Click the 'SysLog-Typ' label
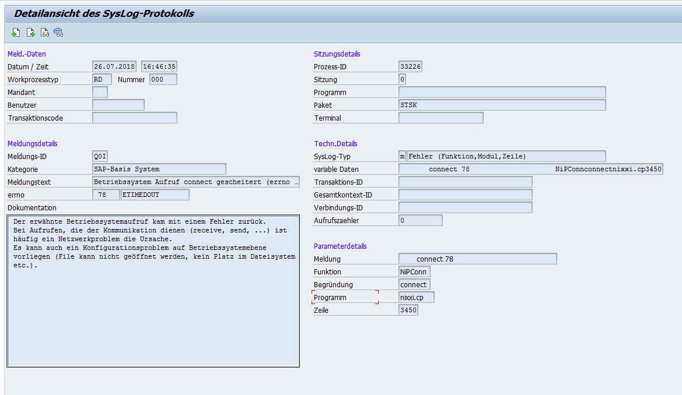The height and width of the screenshot is (395, 682). pyautogui.click(x=332, y=157)
